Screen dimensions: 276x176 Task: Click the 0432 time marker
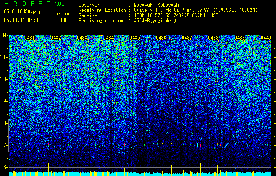[56, 38]
